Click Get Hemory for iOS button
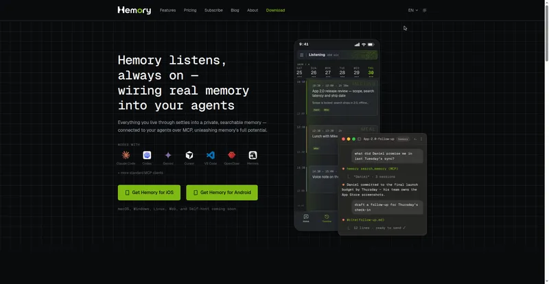549x284 pixels. pos(149,193)
